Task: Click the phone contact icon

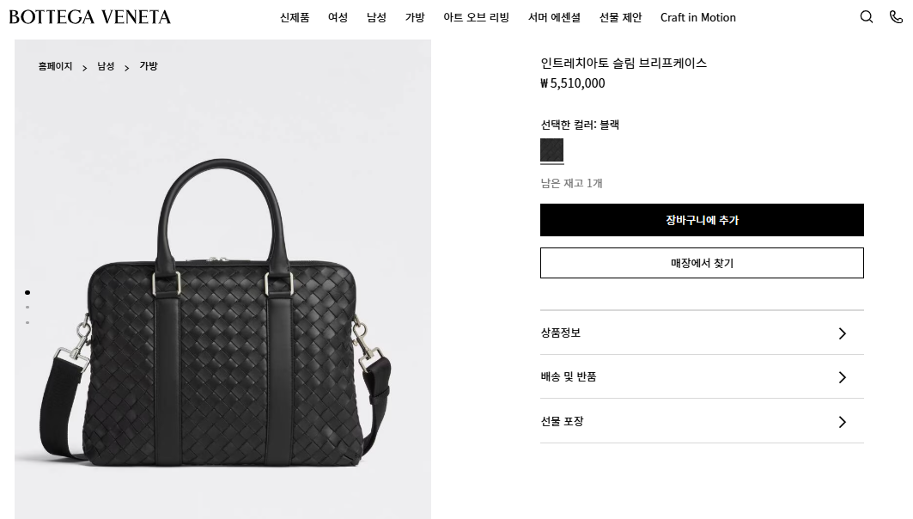Action: click(896, 17)
